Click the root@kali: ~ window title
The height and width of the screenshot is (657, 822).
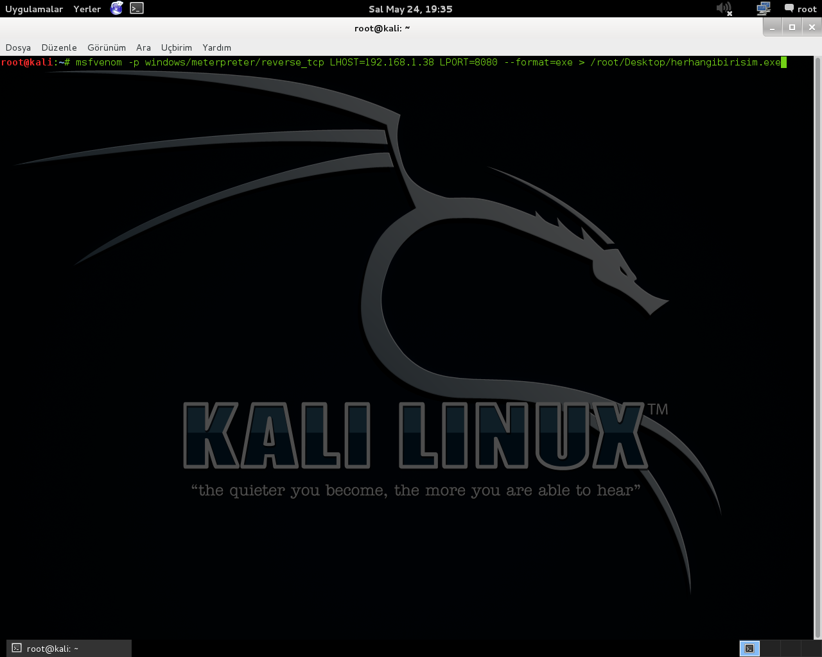click(x=382, y=28)
